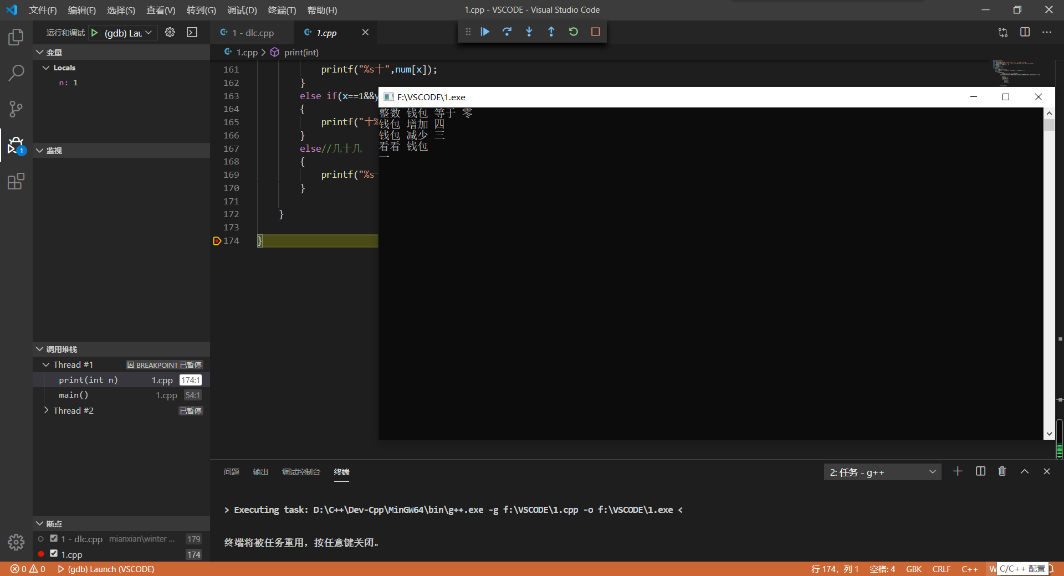1064x576 pixels.
Task: Toggle the breakpoint at line 174 gutter
Action: (x=217, y=241)
